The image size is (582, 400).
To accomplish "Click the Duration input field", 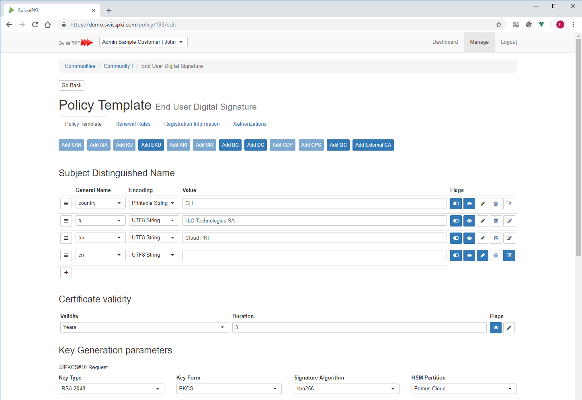I will tap(359, 327).
